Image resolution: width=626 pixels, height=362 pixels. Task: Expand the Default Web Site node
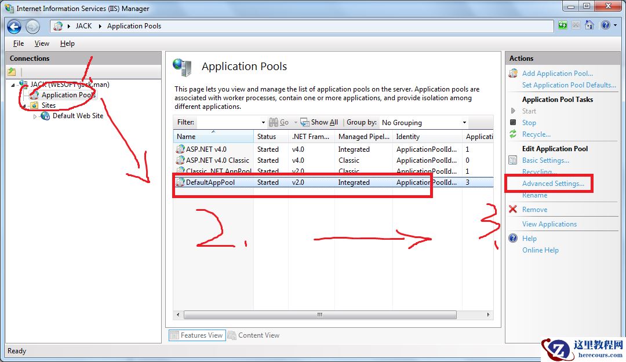[35, 116]
